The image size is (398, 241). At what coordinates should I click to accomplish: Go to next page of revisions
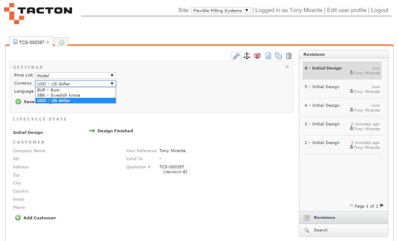pos(382,206)
